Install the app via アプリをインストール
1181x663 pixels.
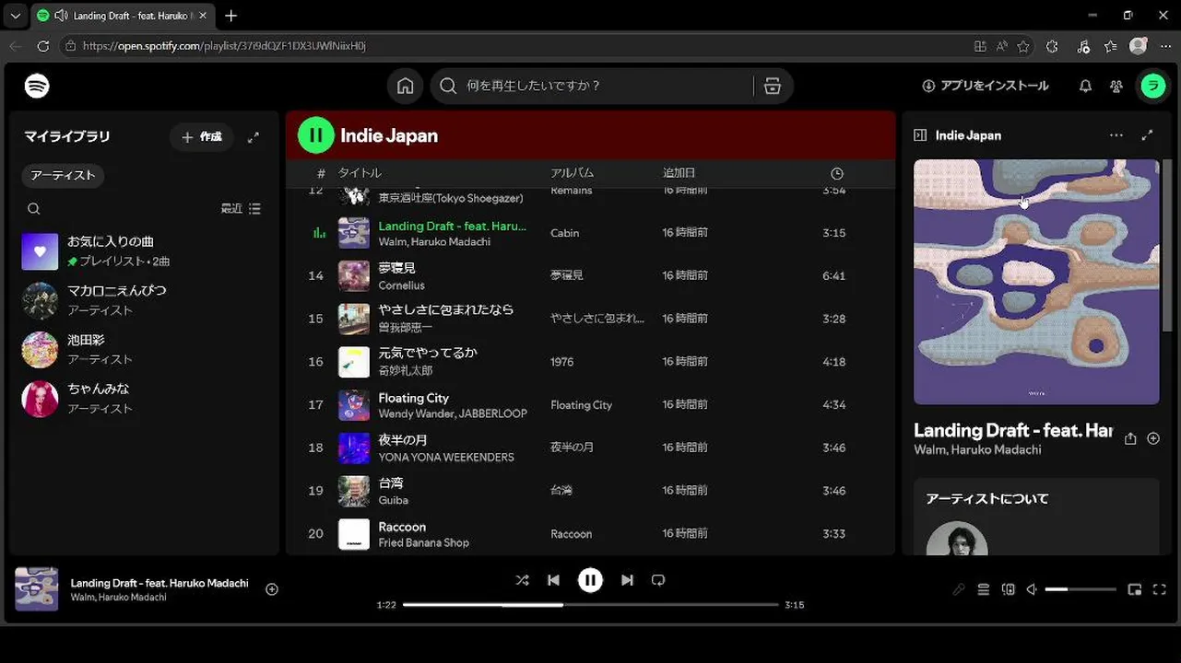[986, 86]
